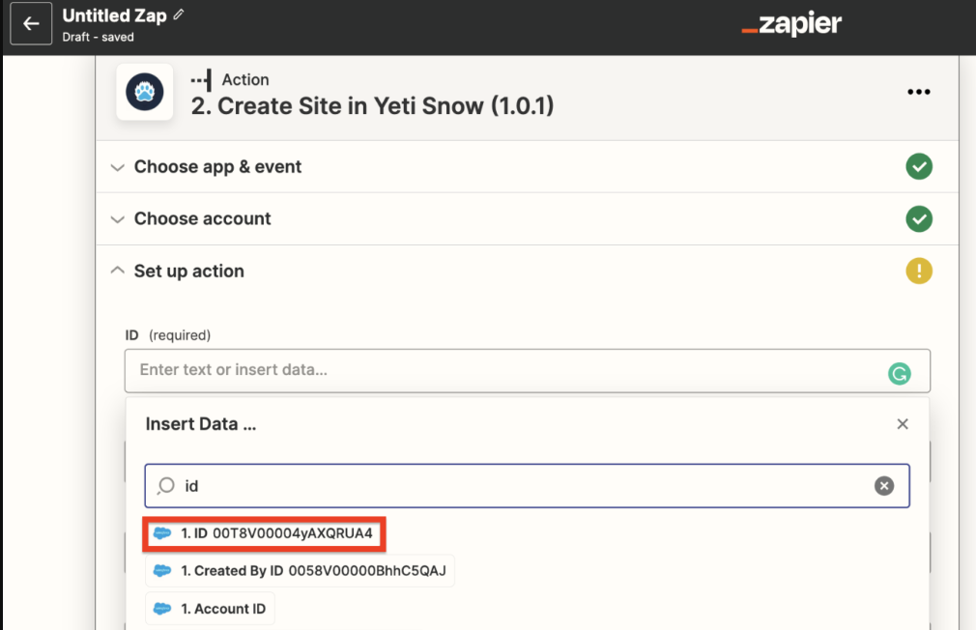This screenshot has height=630, width=976.
Task: Clear the search text with the X icon
Action: 884,486
